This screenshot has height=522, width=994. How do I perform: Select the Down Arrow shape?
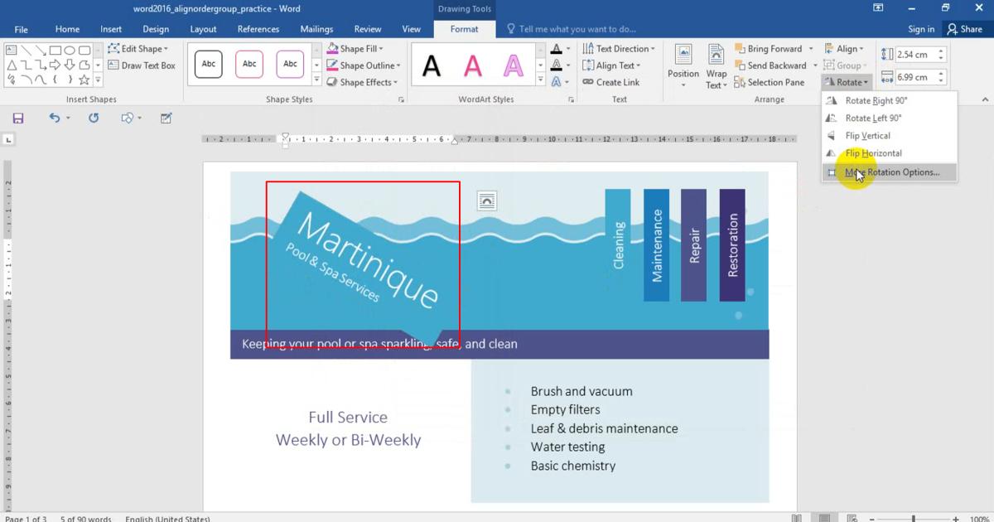(x=70, y=65)
